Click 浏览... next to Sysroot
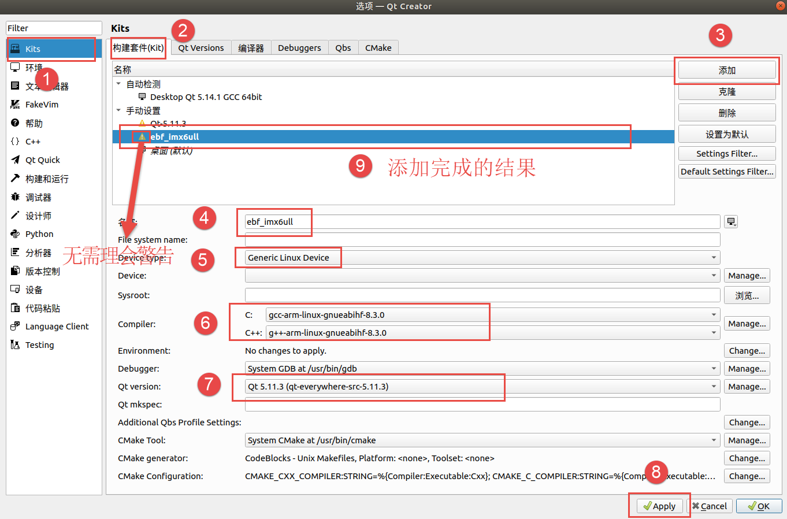This screenshot has height=519, width=787. pos(747,295)
